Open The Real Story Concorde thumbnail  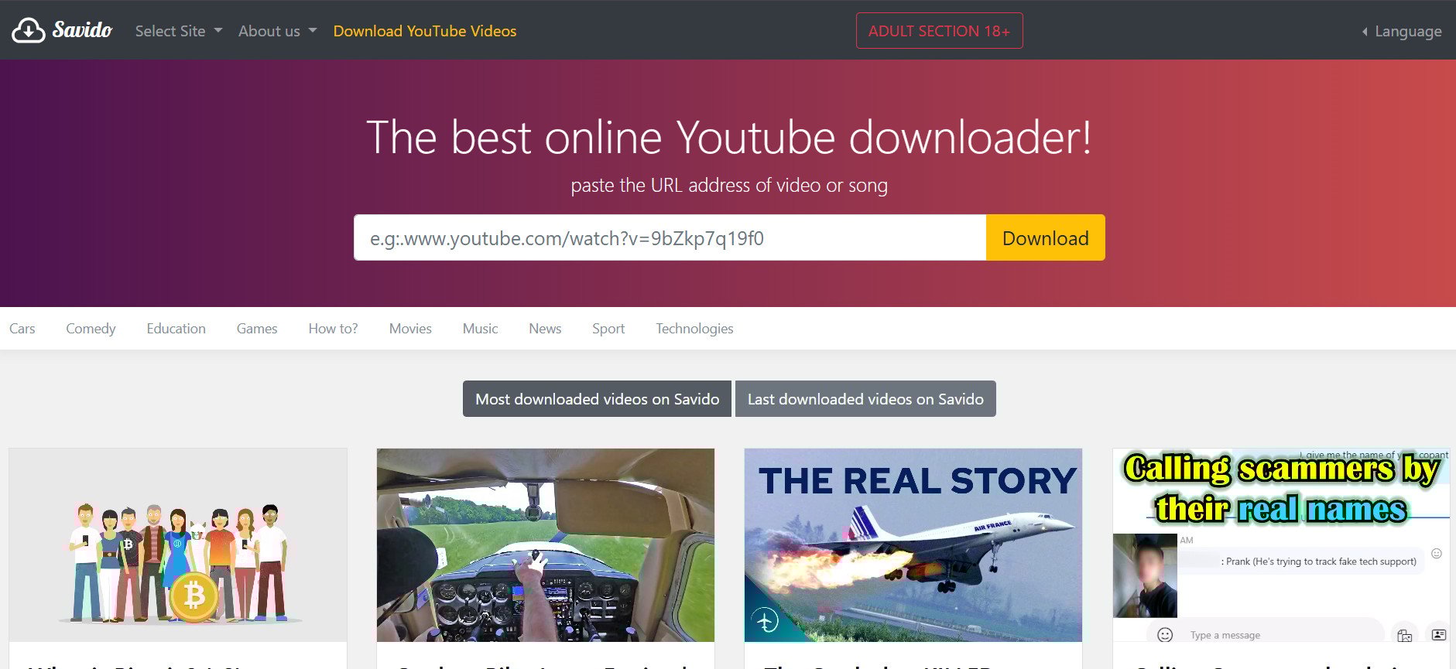913,545
